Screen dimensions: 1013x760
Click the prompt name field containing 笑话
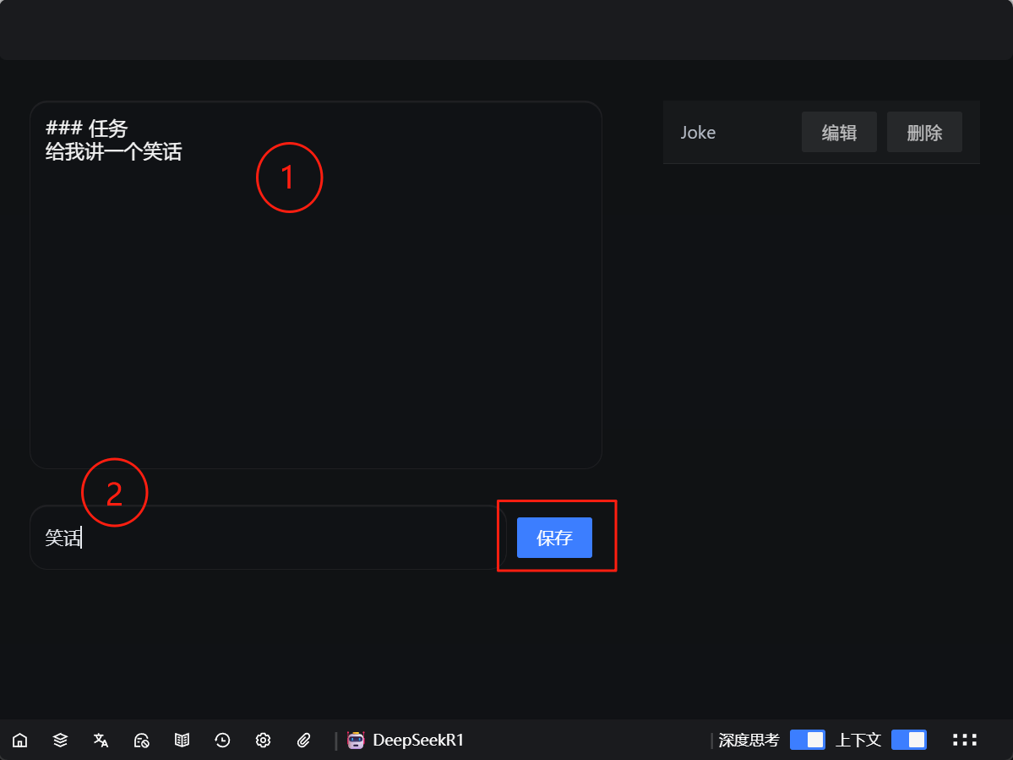262,538
